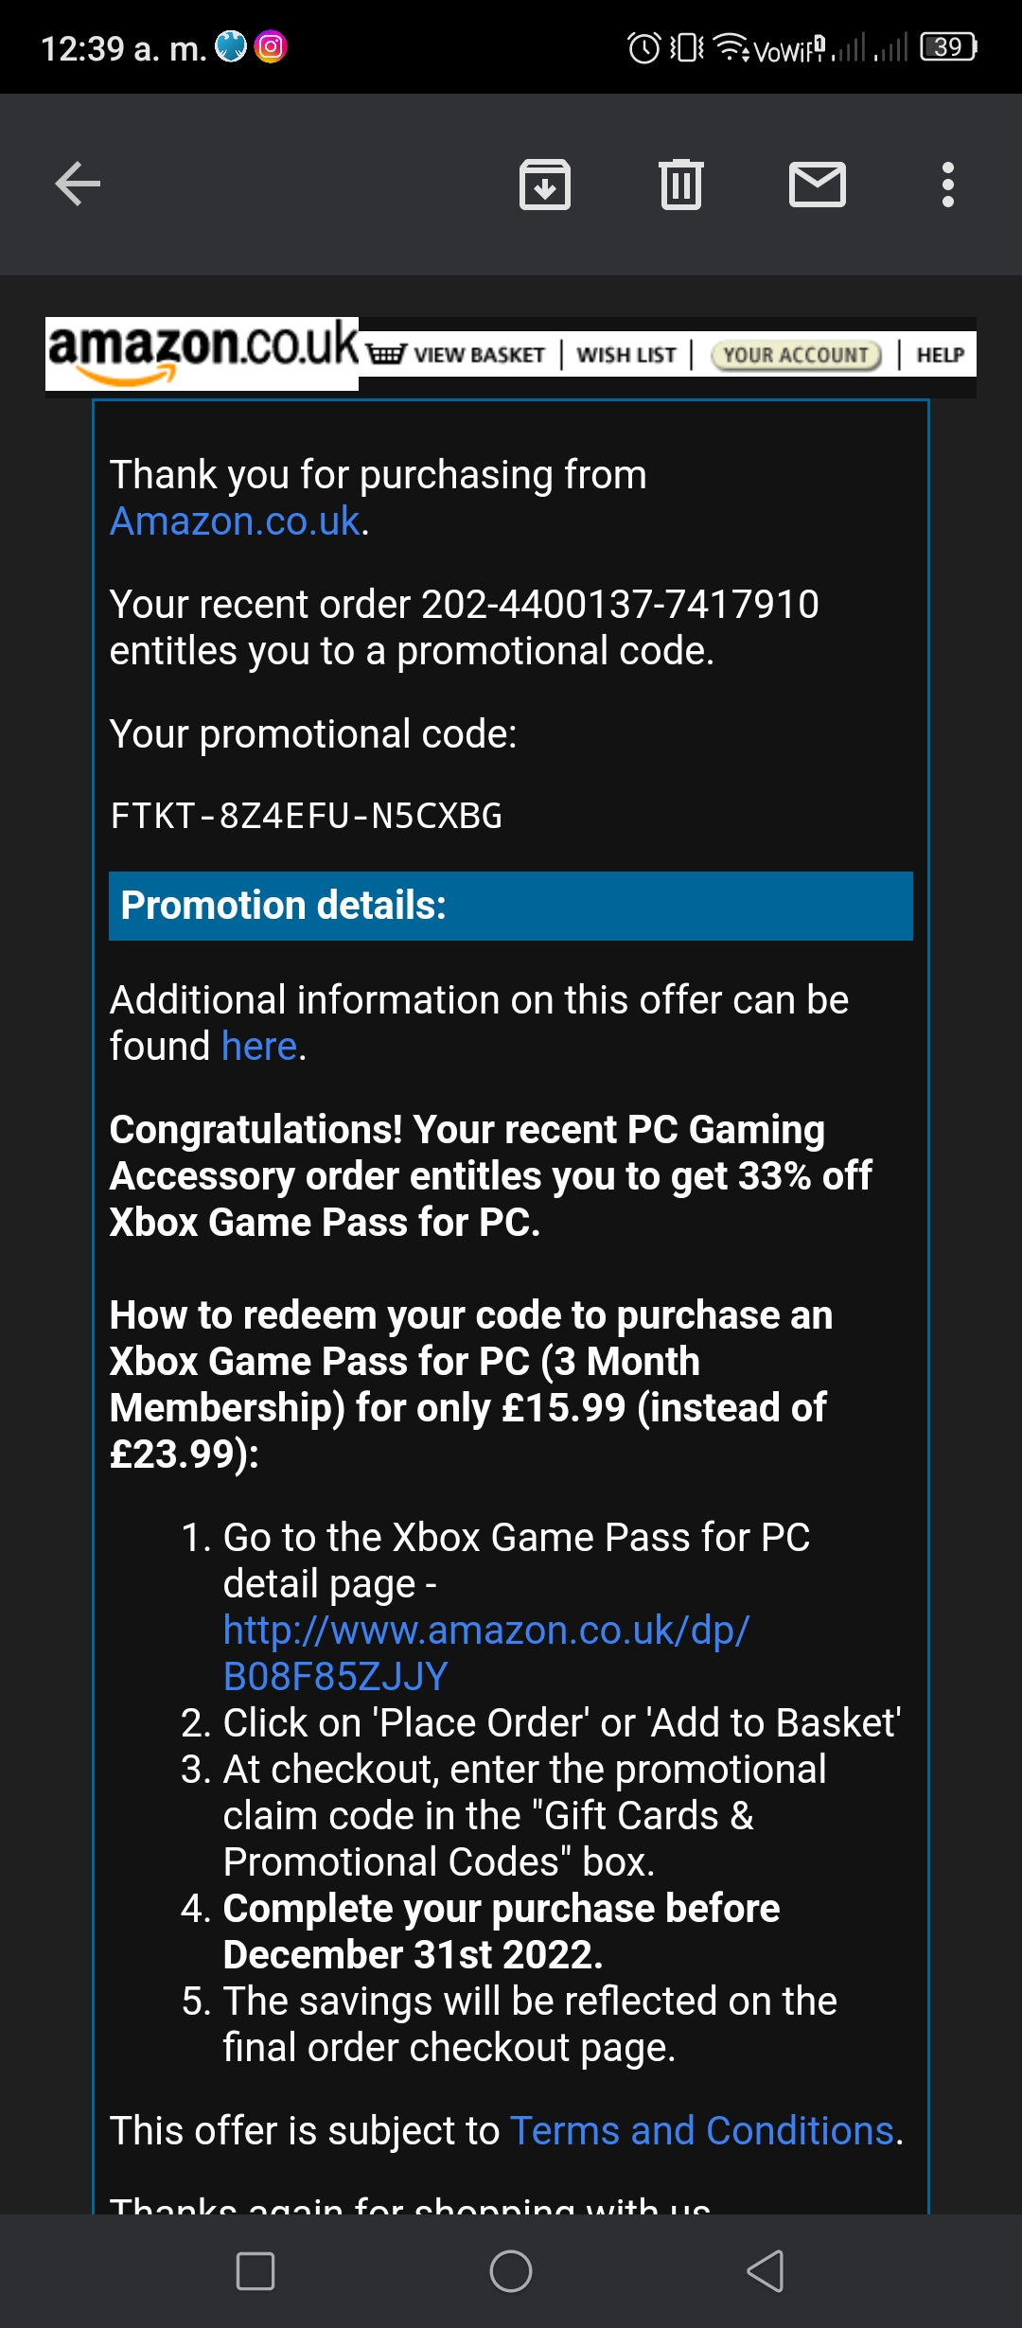1022x2328 pixels.
Task: Open the 'here' offer information link
Action: (259, 1047)
